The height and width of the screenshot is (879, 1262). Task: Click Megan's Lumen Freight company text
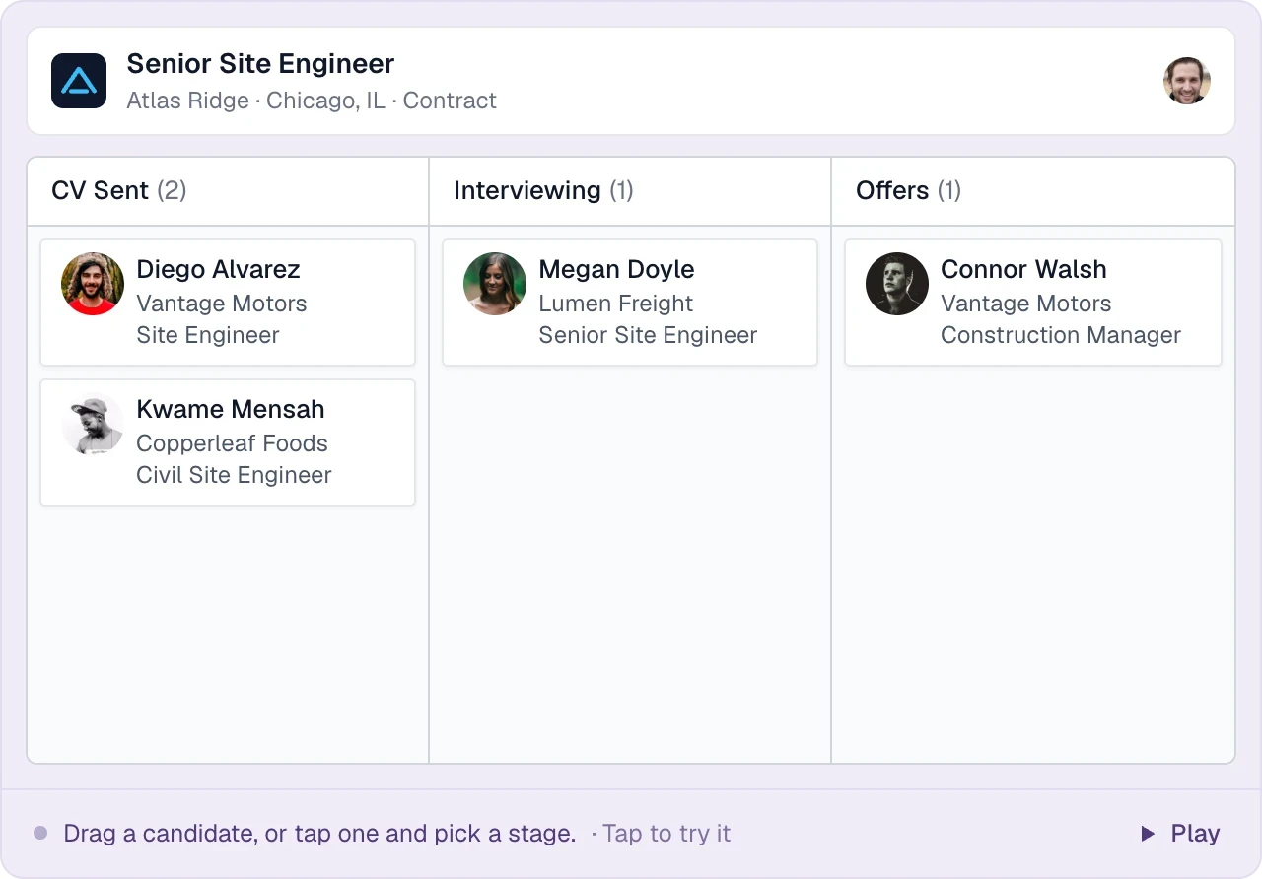[615, 304]
